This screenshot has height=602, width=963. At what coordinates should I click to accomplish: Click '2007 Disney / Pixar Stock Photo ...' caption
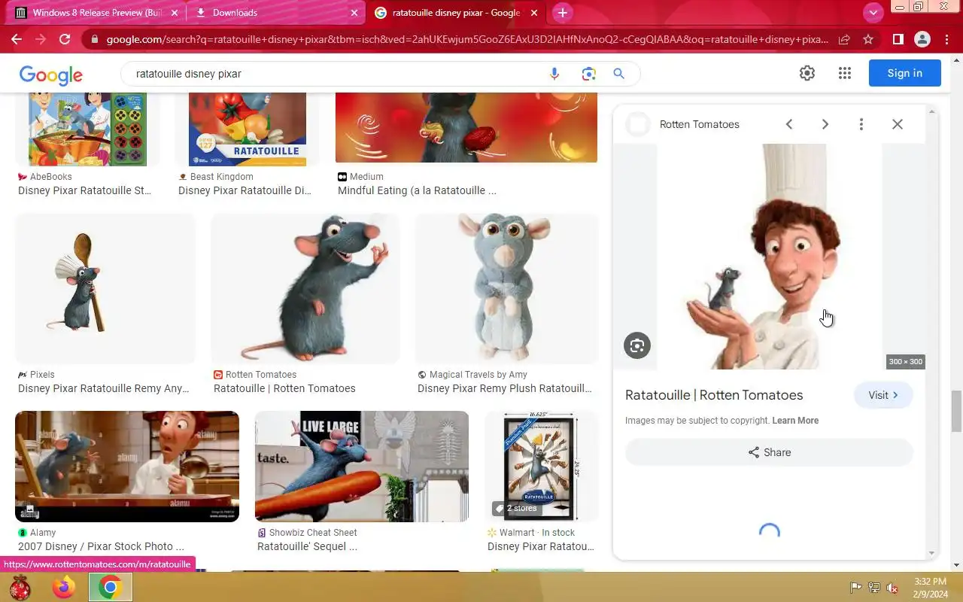click(101, 546)
